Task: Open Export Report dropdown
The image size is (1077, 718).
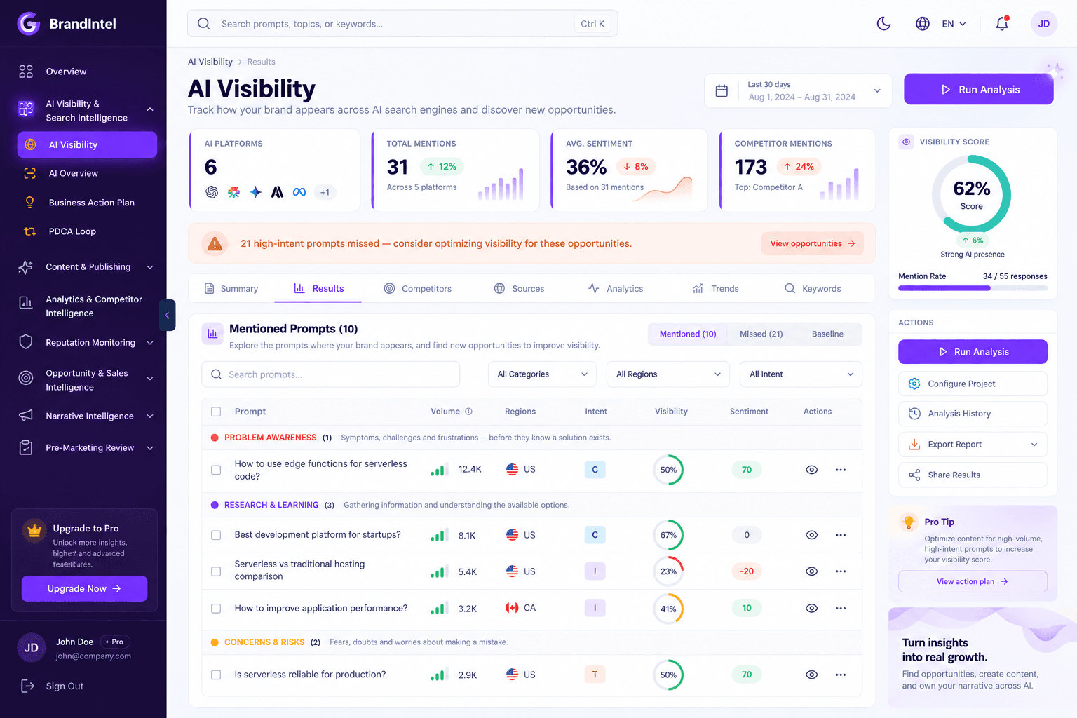Action: [973, 445]
